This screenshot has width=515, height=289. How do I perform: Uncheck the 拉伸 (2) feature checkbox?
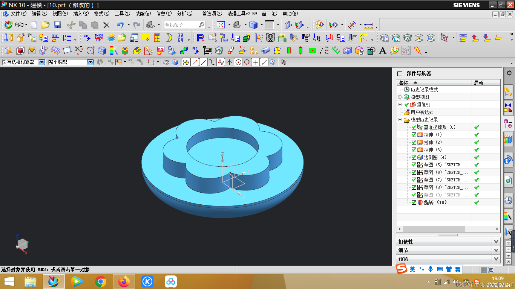414,142
